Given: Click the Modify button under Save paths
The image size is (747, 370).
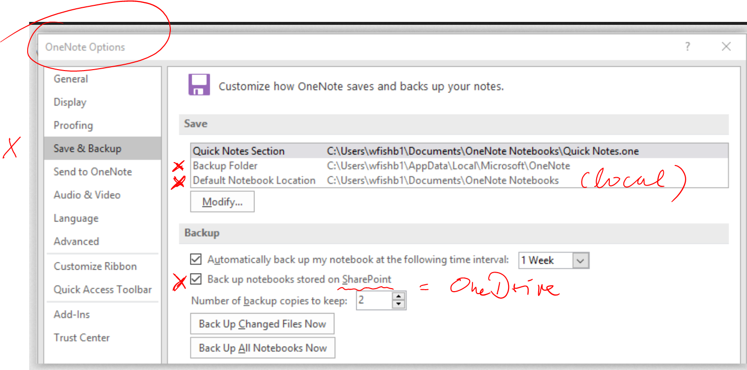Looking at the screenshot, I should click(x=222, y=201).
